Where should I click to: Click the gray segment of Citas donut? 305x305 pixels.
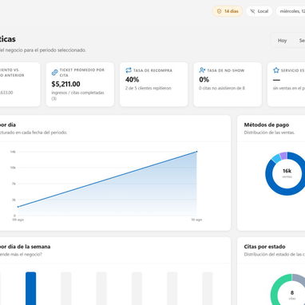[299, 279]
